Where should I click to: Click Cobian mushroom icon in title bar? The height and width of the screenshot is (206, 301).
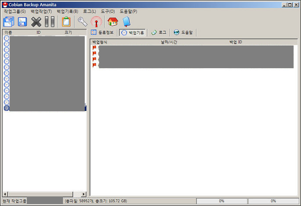[5, 5]
